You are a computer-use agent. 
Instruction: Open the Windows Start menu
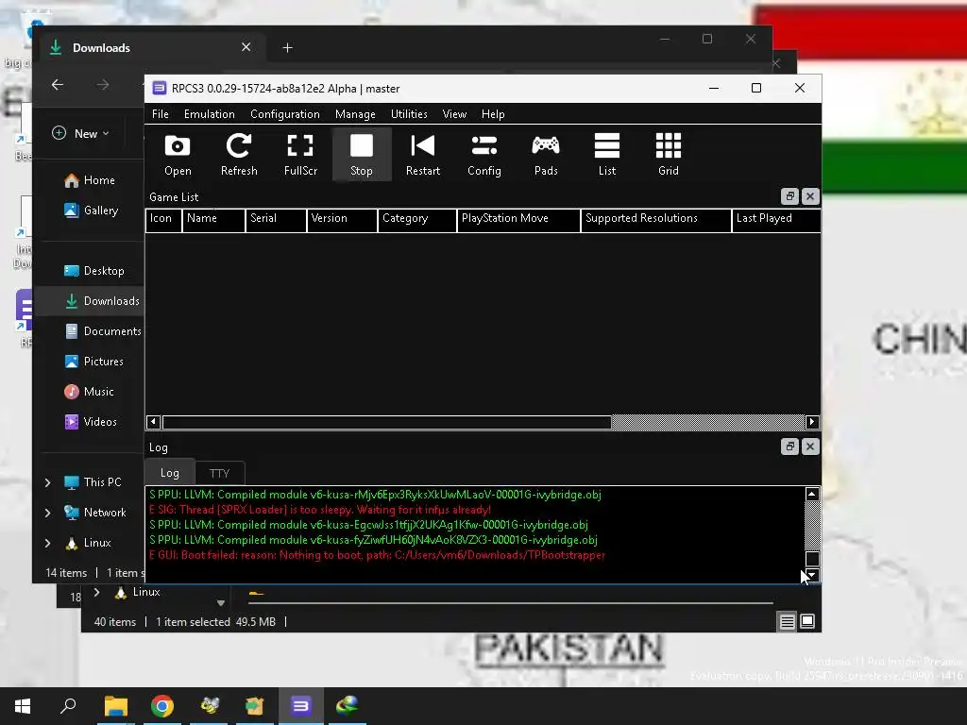click(23, 706)
